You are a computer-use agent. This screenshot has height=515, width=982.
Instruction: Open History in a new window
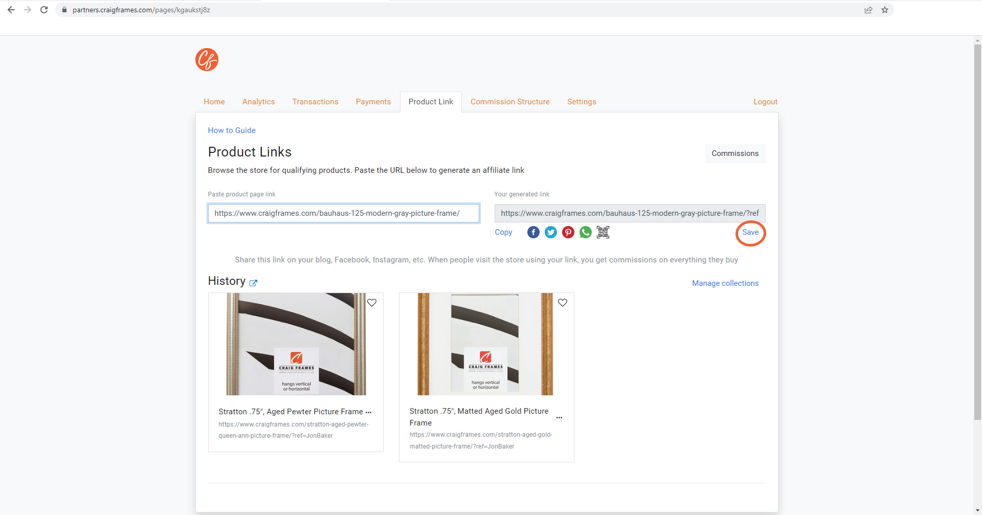coord(254,283)
